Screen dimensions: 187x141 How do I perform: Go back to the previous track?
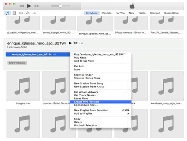(x=22, y=6)
